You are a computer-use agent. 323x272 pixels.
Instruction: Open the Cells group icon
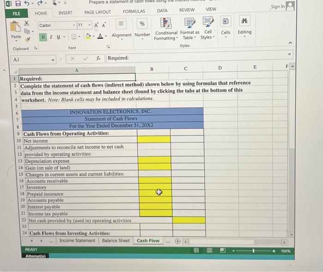tap(226, 21)
